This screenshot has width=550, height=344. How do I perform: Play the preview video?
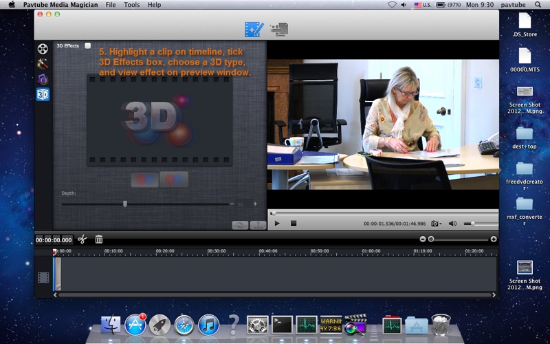[277, 223]
